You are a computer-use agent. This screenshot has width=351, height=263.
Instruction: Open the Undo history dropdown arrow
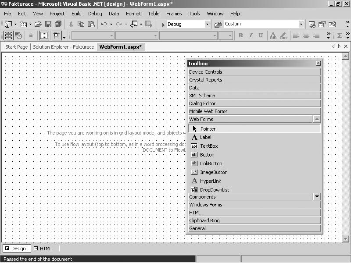click(x=111, y=24)
